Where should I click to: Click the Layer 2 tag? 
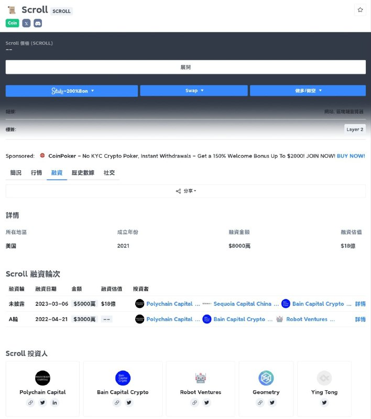(355, 129)
